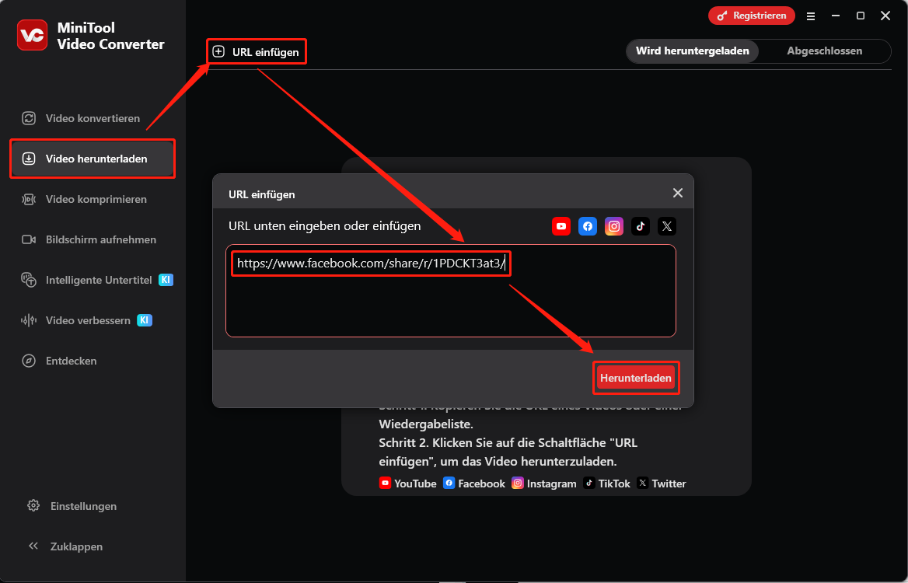The image size is (908, 583).
Task: Click the URL einfügen button label
Action: pos(266,52)
